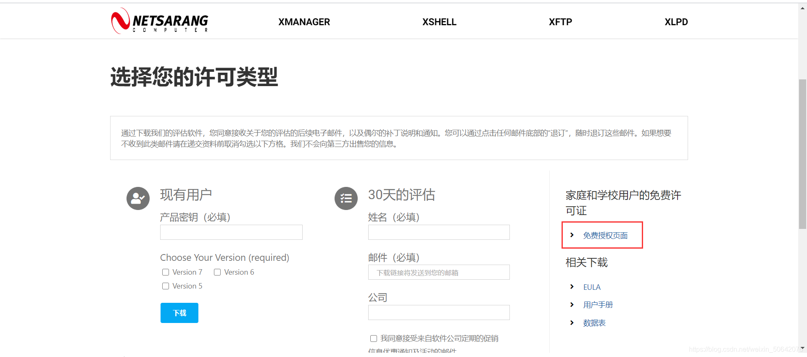807x357 pixels.
Task: Click the 公司 company input field
Action: tap(439, 312)
